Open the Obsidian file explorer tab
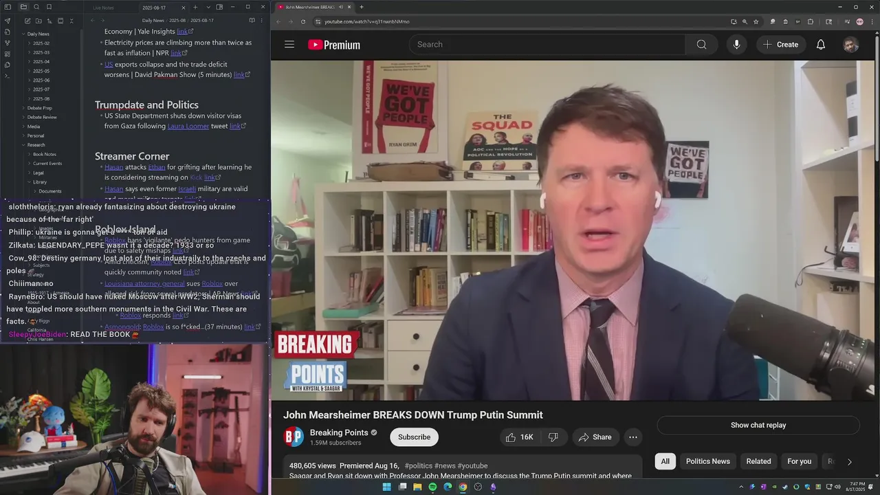Viewport: 880px width, 495px height. 23,7
